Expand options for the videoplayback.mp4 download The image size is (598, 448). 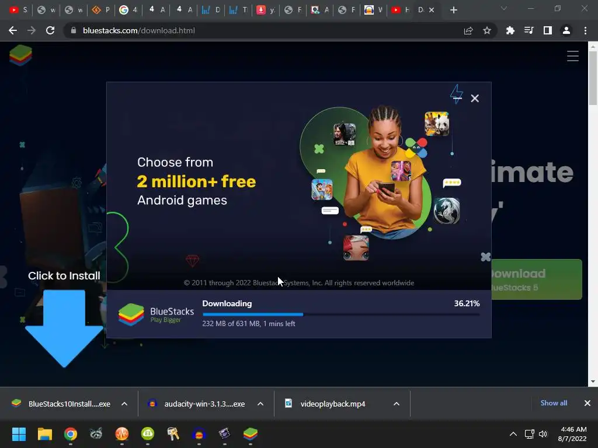[x=397, y=404]
